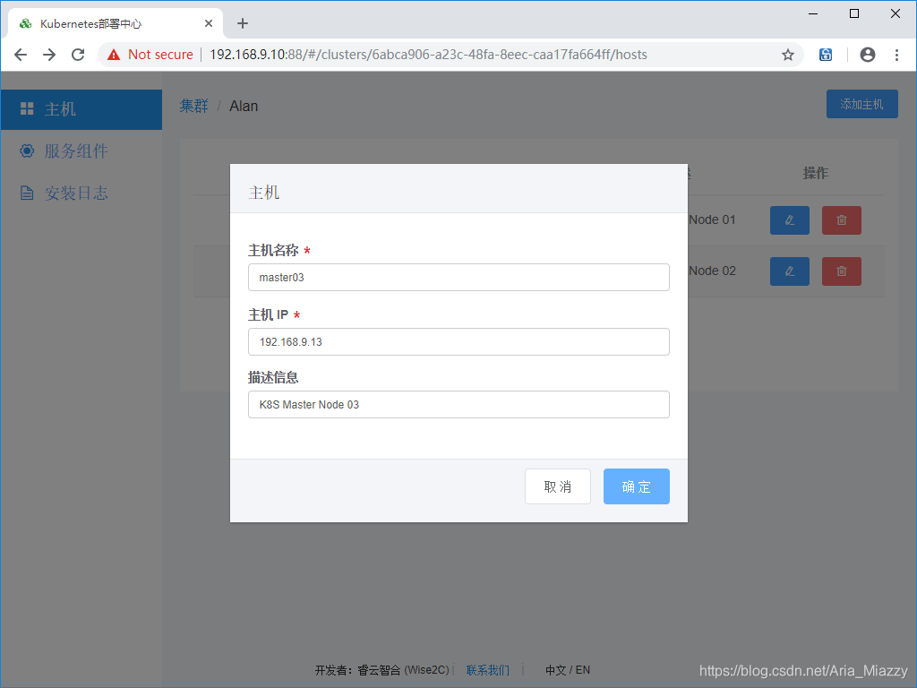The image size is (917, 688).
Task: Click the 安装日志 document icon in sidebar
Action: tap(27, 193)
